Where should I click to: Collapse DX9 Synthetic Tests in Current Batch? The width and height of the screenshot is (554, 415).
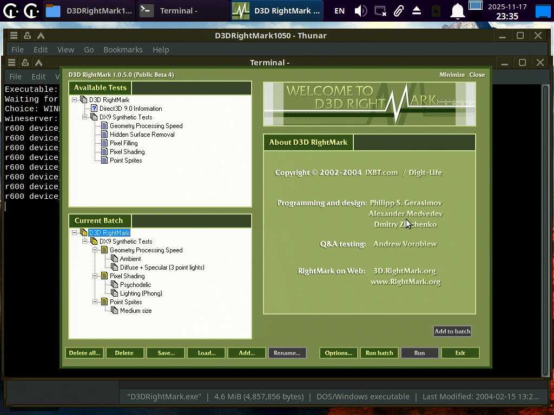click(x=85, y=242)
